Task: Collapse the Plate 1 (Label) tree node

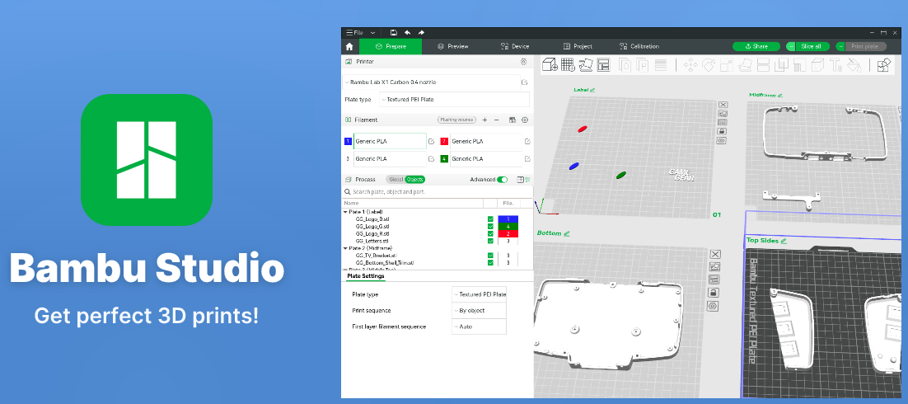Action: (346, 212)
